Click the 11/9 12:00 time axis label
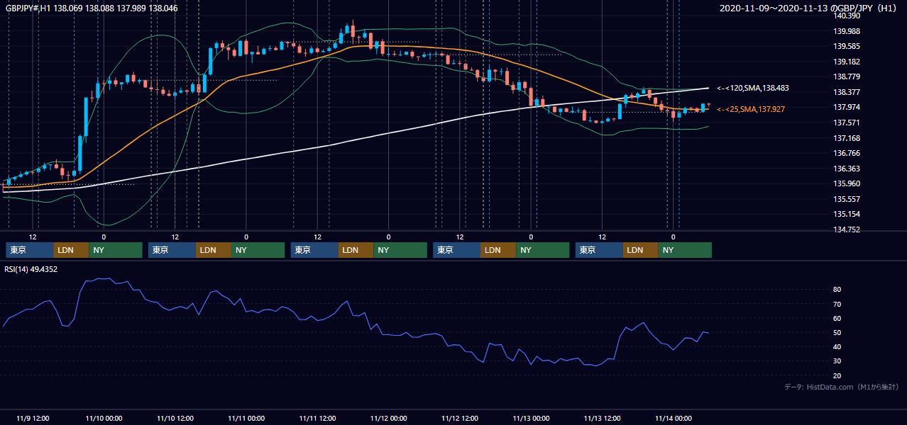The height and width of the screenshot is (425, 907). 32,418
